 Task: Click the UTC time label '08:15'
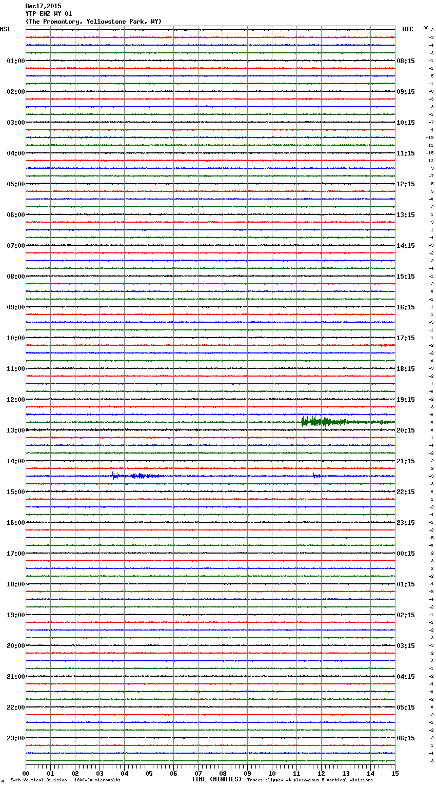point(406,61)
